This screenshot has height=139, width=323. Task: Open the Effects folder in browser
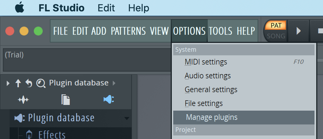[52, 135]
